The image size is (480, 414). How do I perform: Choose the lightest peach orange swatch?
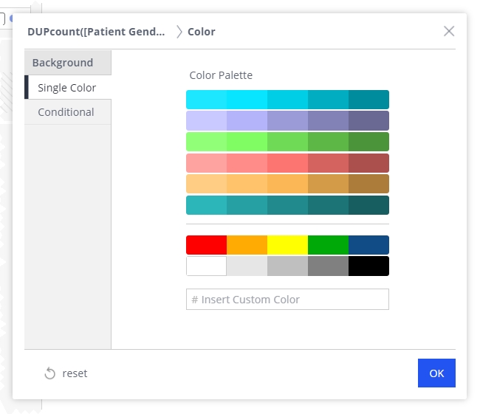(x=206, y=184)
